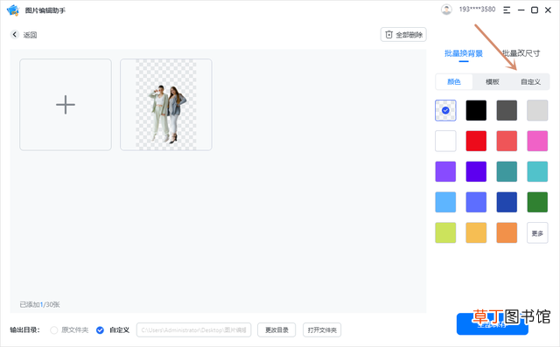Click the output path input field

click(194, 330)
